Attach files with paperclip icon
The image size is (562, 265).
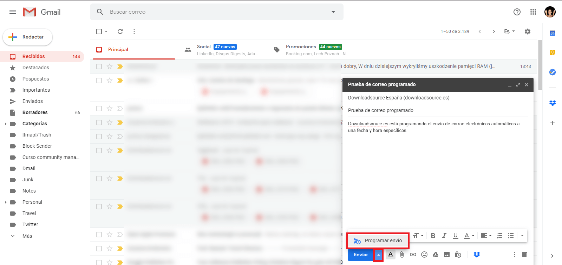[402, 254]
